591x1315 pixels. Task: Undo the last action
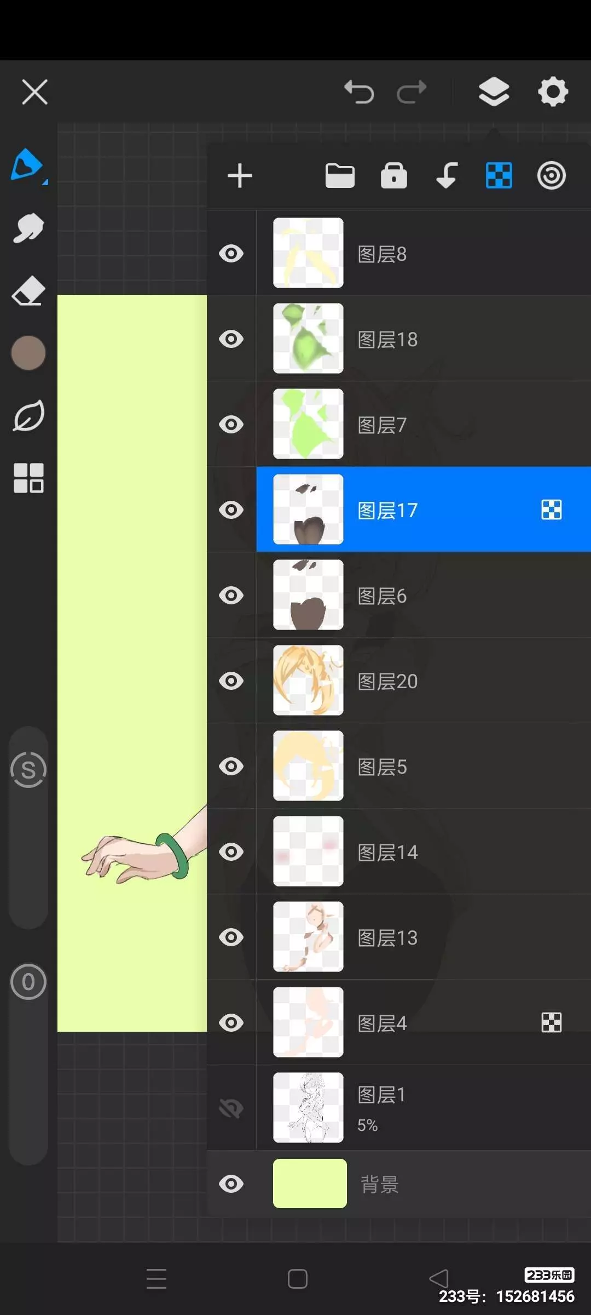359,92
